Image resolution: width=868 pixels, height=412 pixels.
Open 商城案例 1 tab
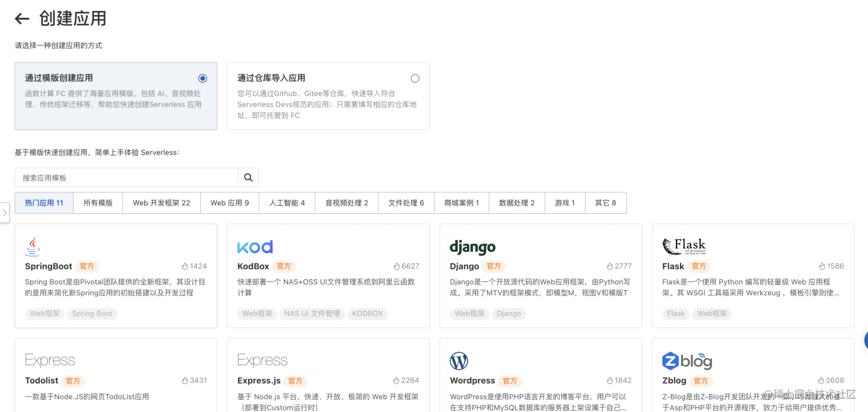tap(462, 203)
